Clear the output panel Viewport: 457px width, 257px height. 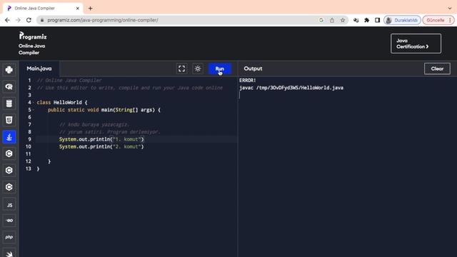(x=437, y=69)
